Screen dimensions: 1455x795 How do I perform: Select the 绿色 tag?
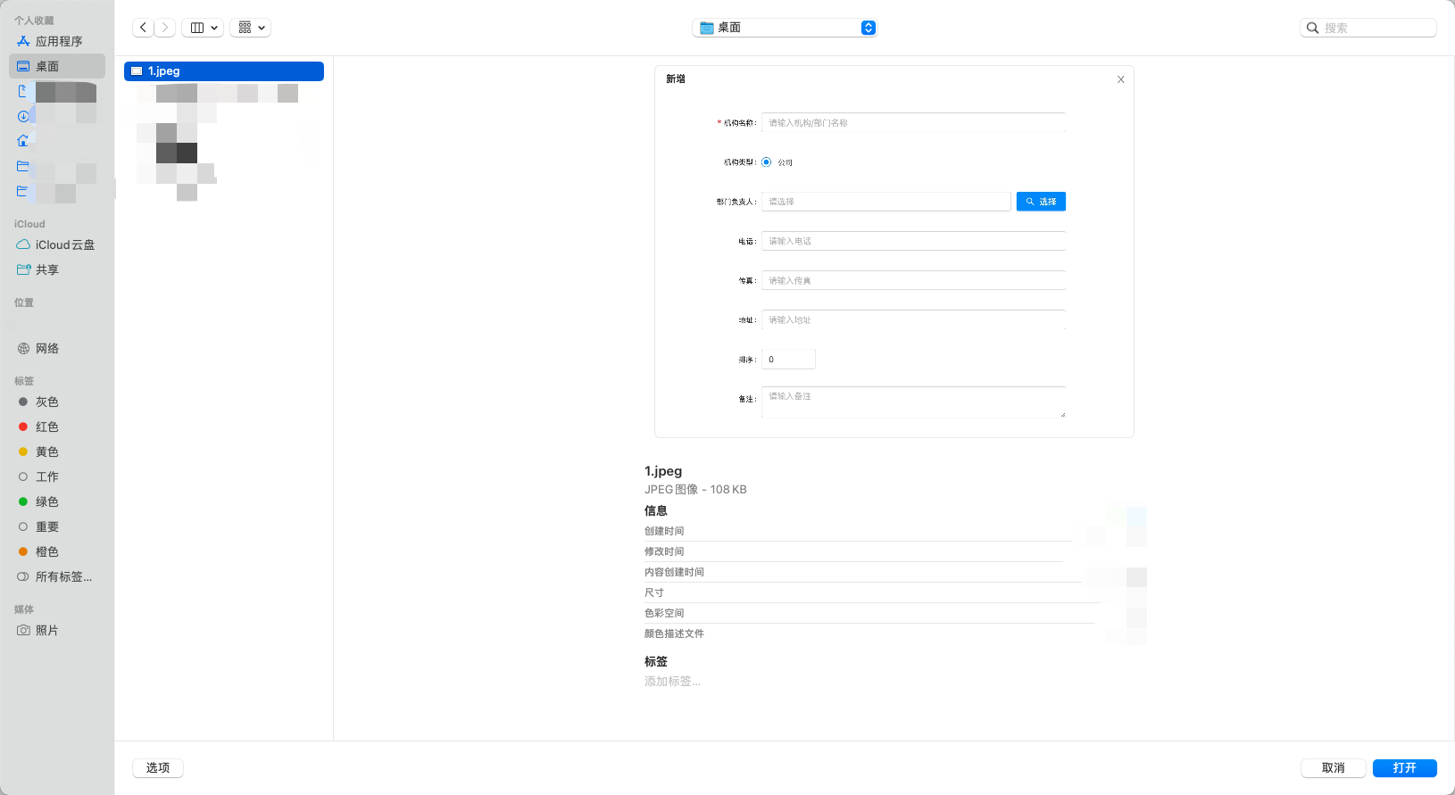pyautogui.click(x=57, y=501)
